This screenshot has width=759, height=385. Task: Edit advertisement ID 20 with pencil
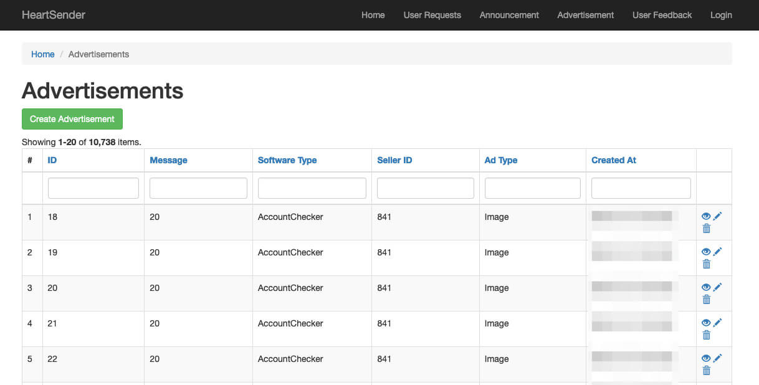pos(717,287)
